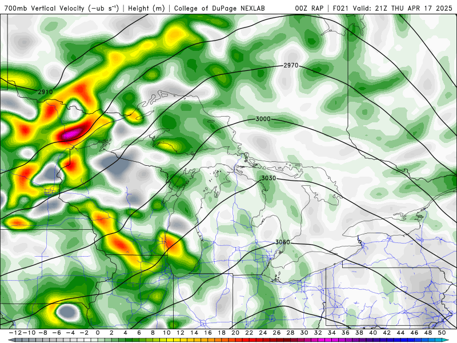Pick the 3030 height contour label
This screenshot has width=457, height=343.
point(268,178)
